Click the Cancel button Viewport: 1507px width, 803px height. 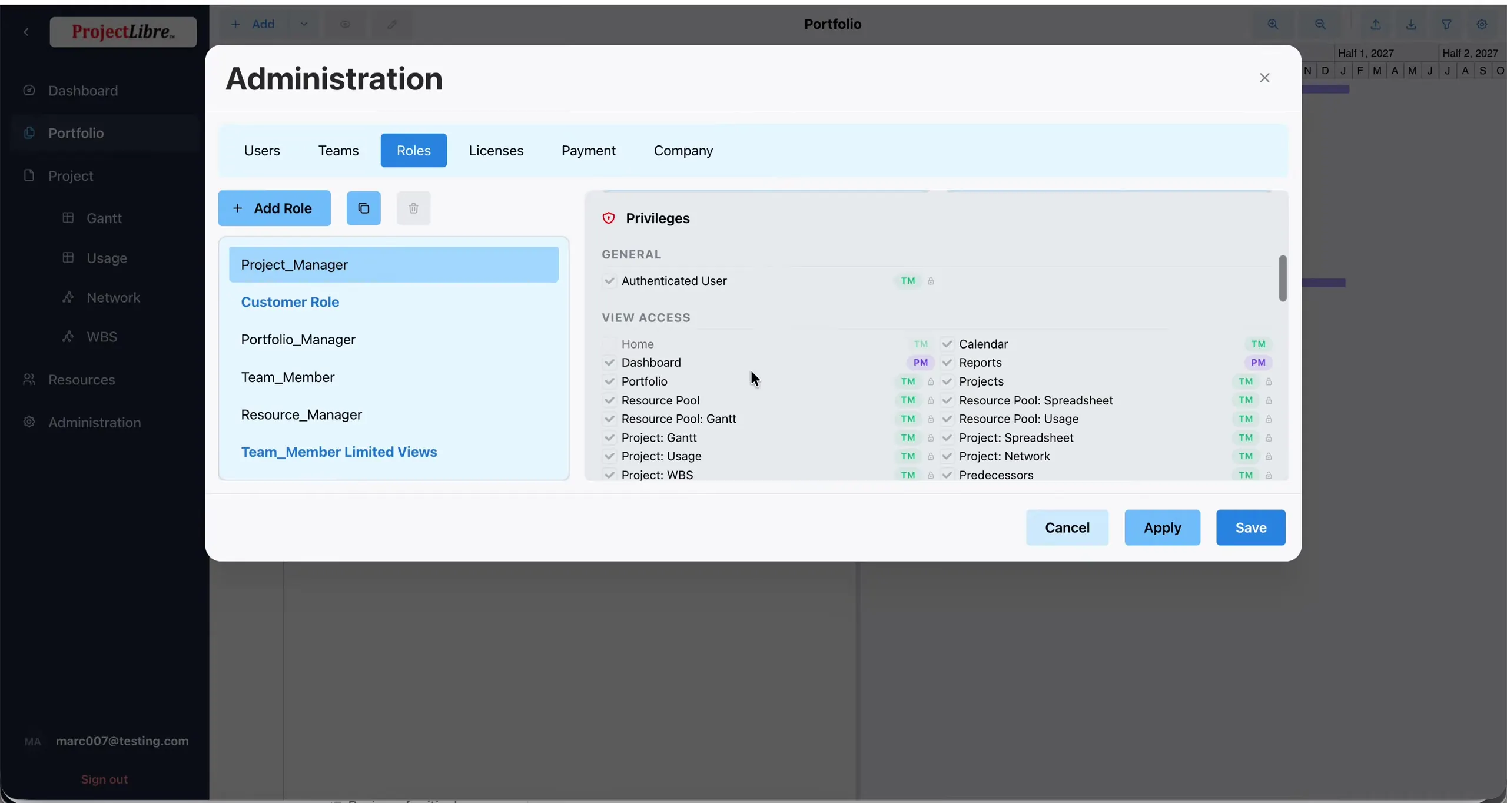point(1067,527)
